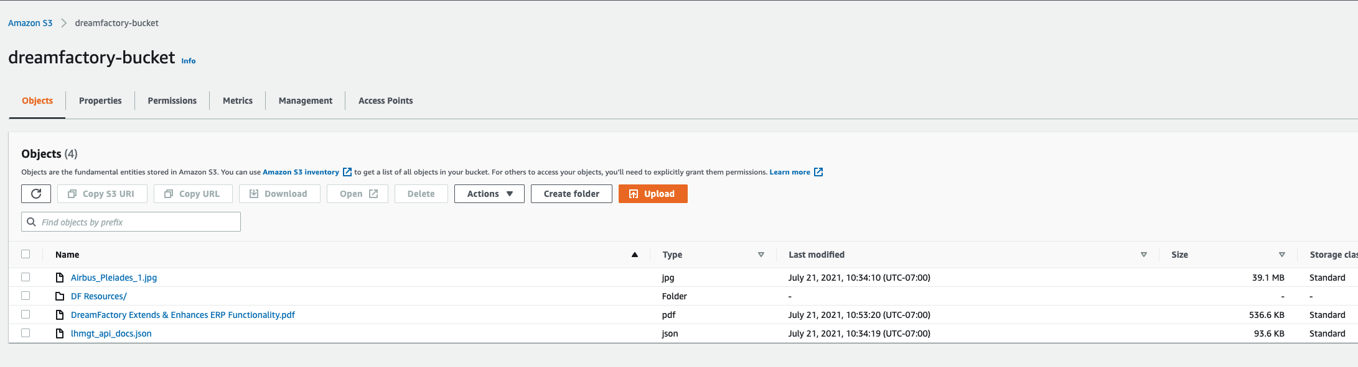This screenshot has width=1358, height=367.
Task: Open the Management tab
Action: click(305, 101)
